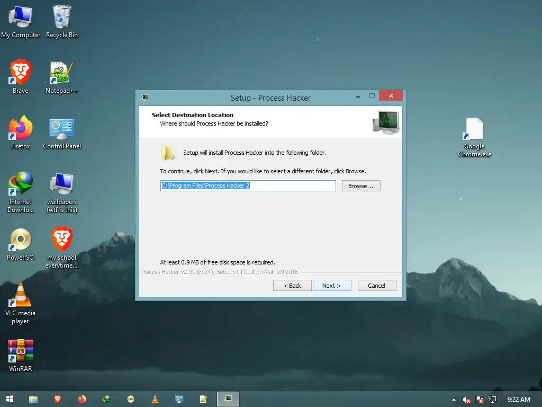The image size is (542, 407).
Task: Select WinRAR desktop shortcut
Action: pos(21,356)
